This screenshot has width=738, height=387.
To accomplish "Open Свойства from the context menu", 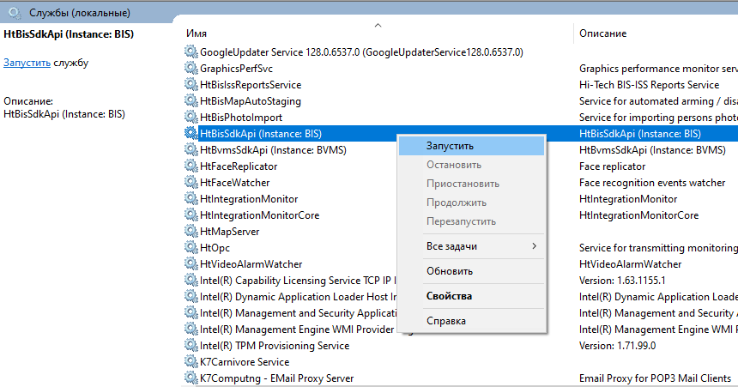I will [449, 296].
